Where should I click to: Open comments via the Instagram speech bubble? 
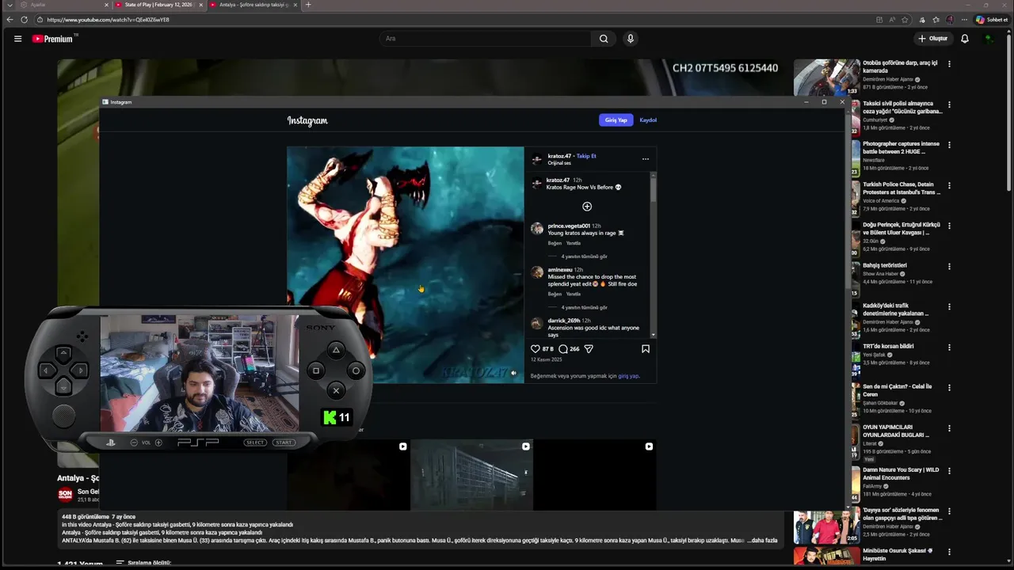coord(563,348)
